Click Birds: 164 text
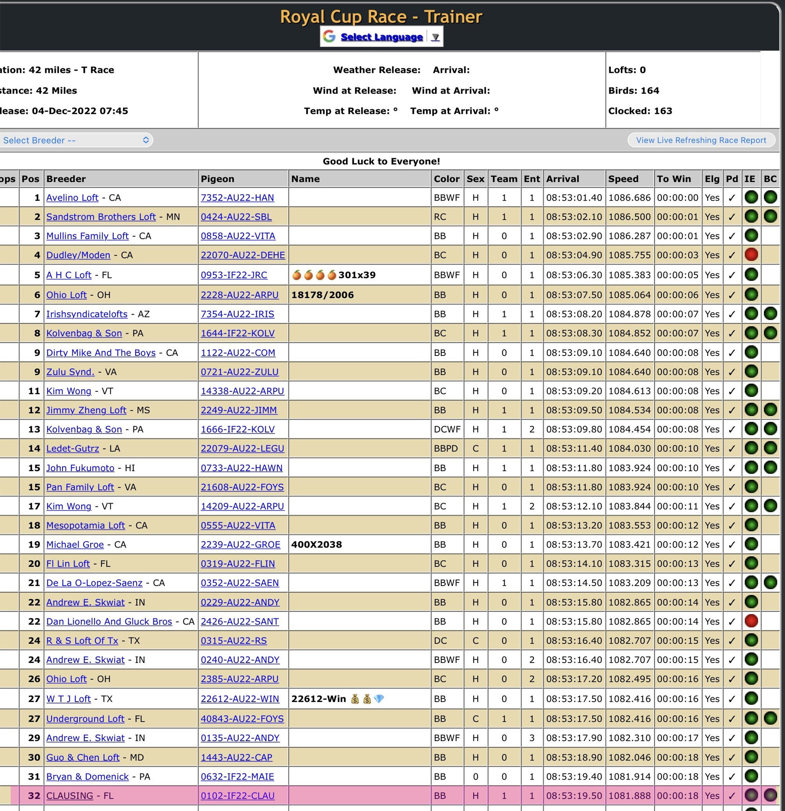 point(634,90)
